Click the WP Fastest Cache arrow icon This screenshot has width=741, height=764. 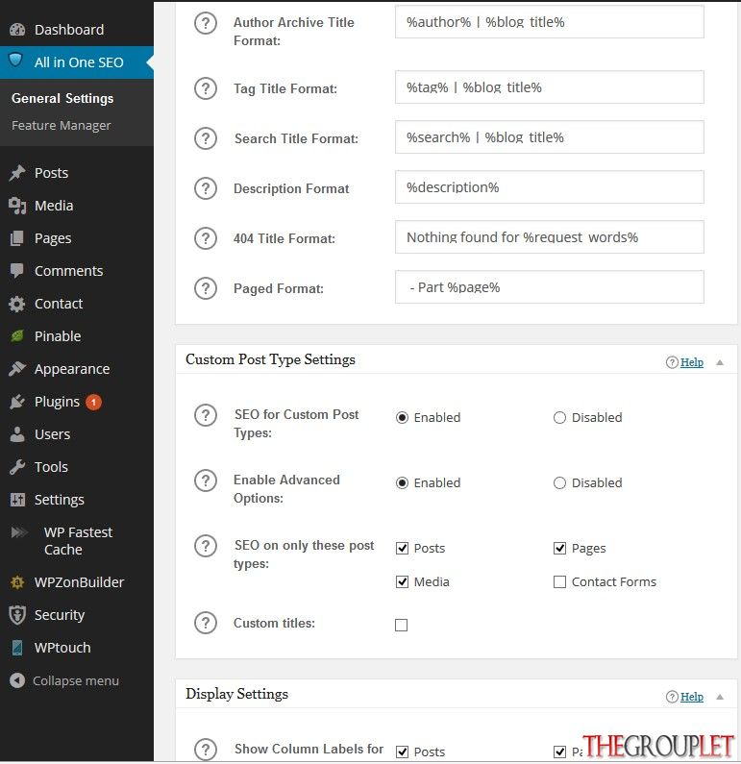click(19, 531)
